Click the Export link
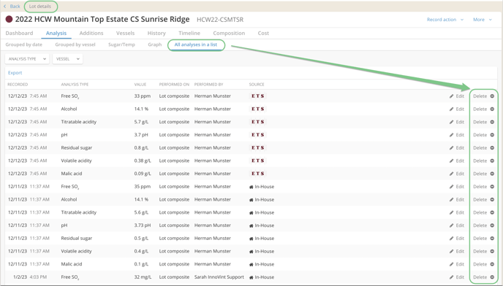This screenshot has height=286, width=503. [x=15, y=73]
